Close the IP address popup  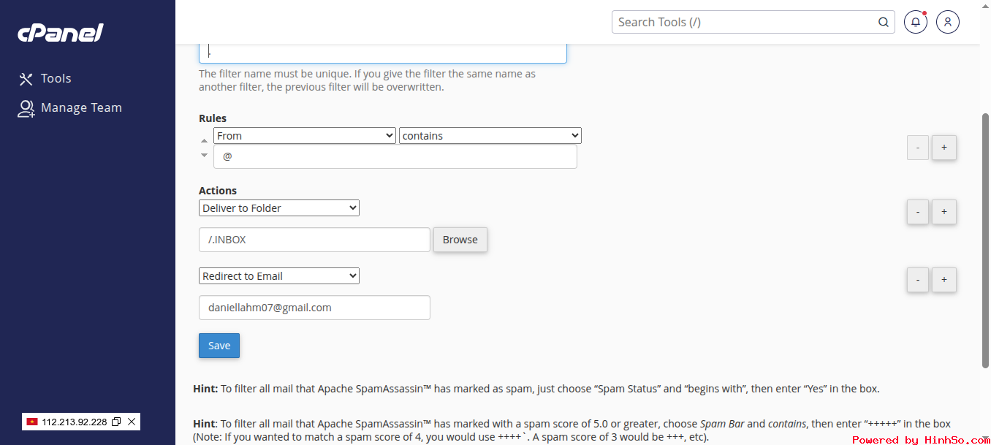[x=132, y=422]
